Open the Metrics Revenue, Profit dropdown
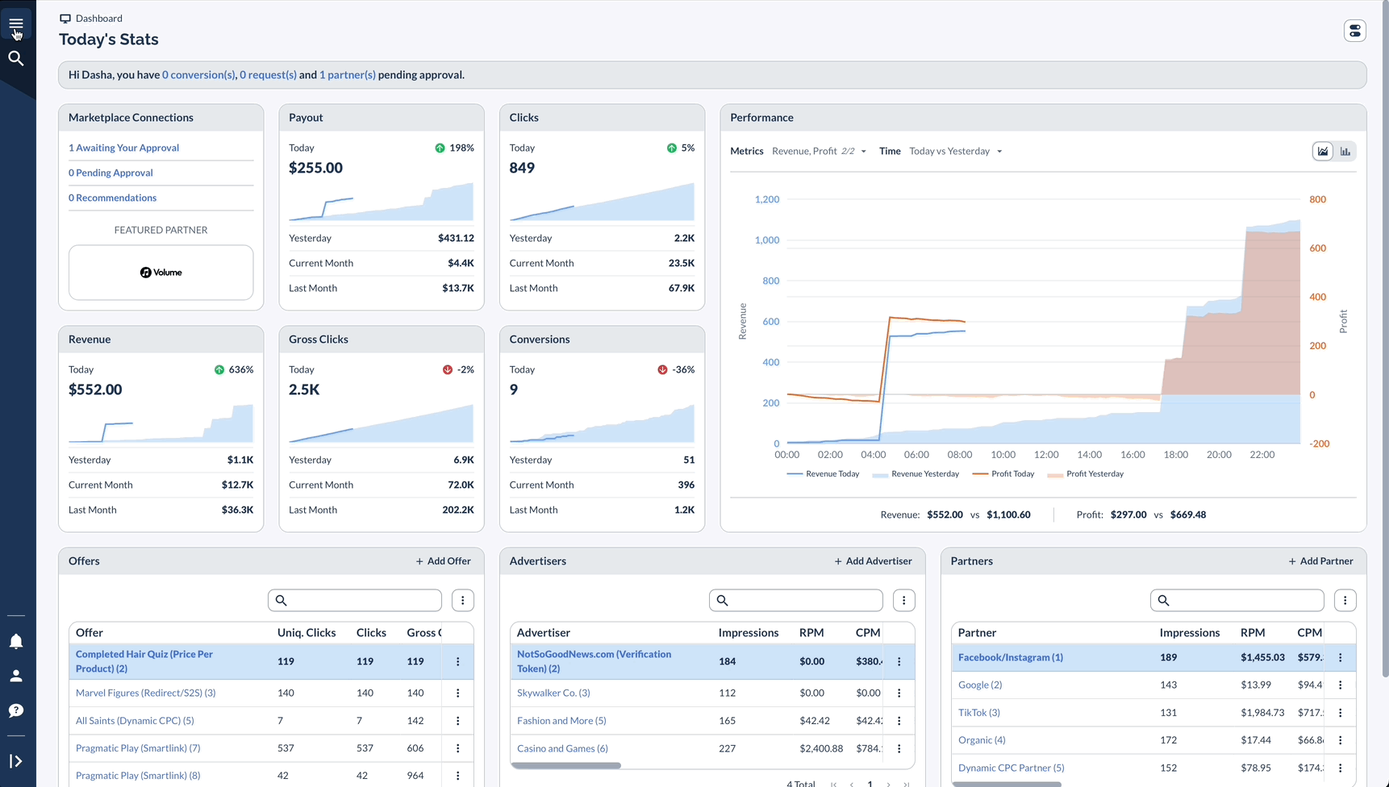 pyautogui.click(x=818, y=151)
